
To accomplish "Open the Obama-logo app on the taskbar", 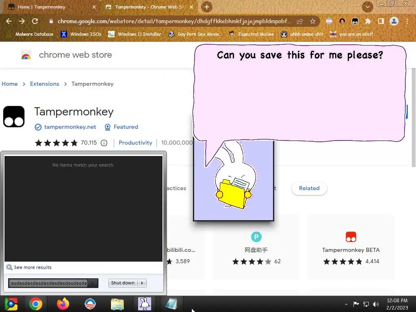I will (x=90, y=304).
